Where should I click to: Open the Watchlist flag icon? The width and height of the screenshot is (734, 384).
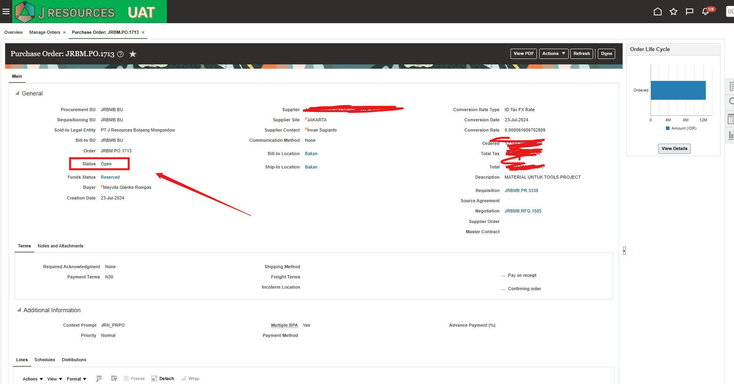(x=689, y=11)
